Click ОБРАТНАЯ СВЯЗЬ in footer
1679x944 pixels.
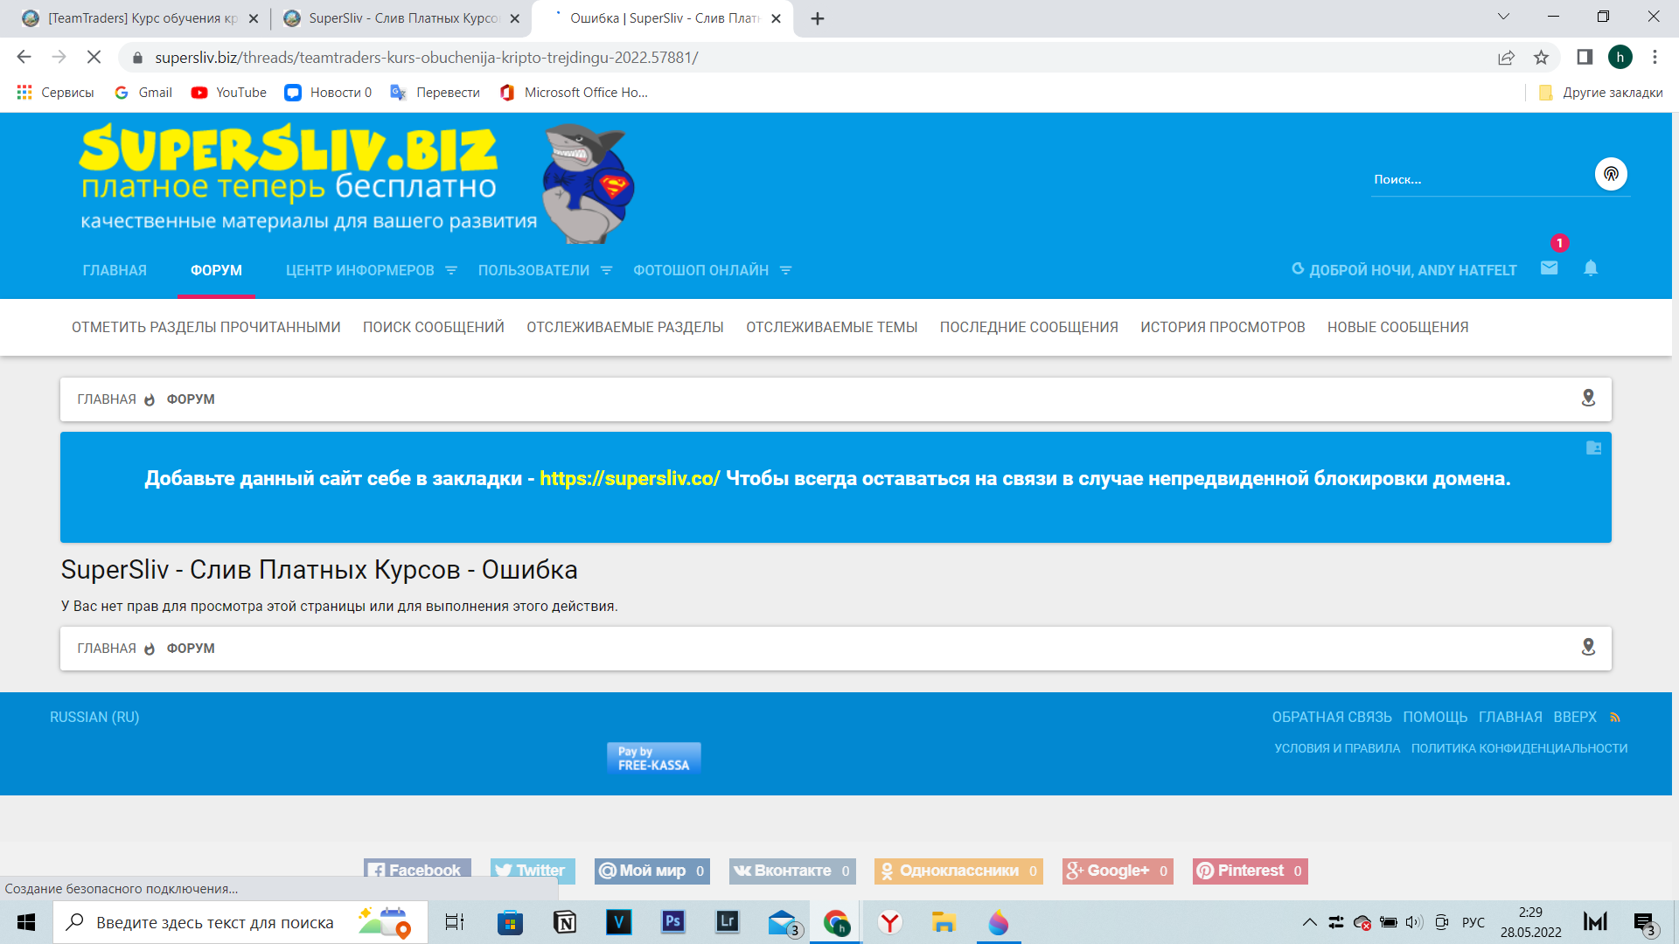[1332, 718]
